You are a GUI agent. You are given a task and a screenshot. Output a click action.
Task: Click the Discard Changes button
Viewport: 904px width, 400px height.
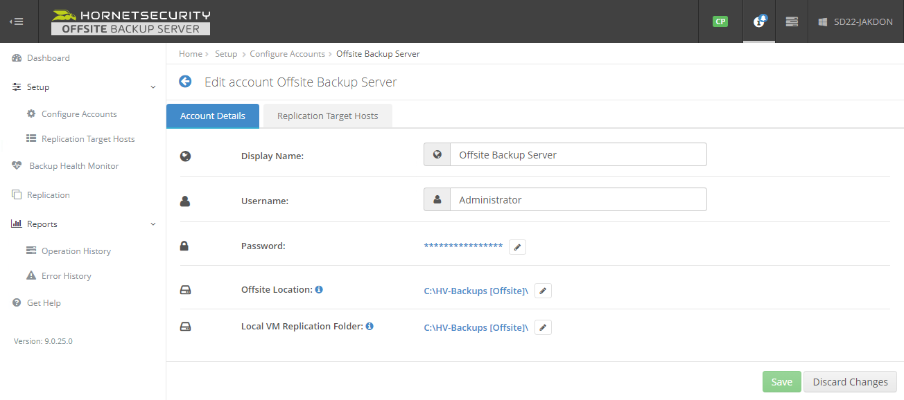(x=850, y=381)
